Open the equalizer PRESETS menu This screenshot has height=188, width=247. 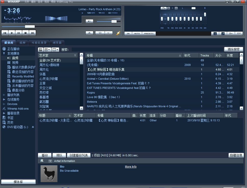(x=149, y=34)
